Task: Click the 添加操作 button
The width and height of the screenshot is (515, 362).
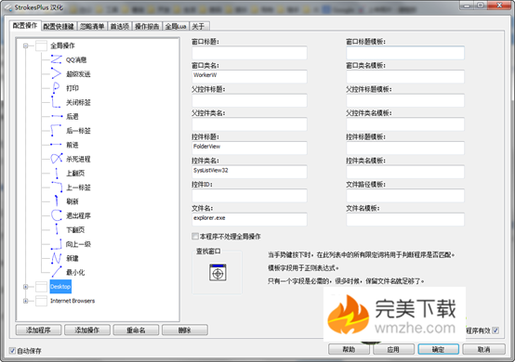Action: coord(87,330)
